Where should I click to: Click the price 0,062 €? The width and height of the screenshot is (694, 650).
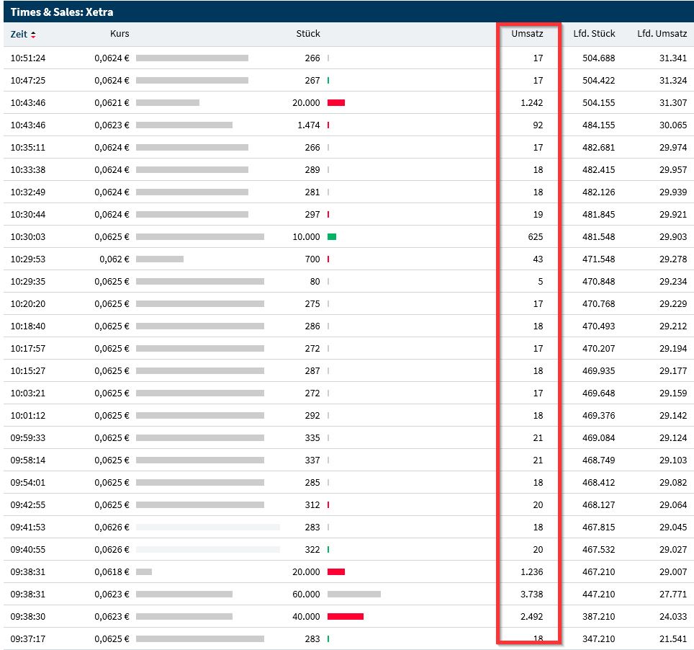pyautogui.click(x=114, y=259)
